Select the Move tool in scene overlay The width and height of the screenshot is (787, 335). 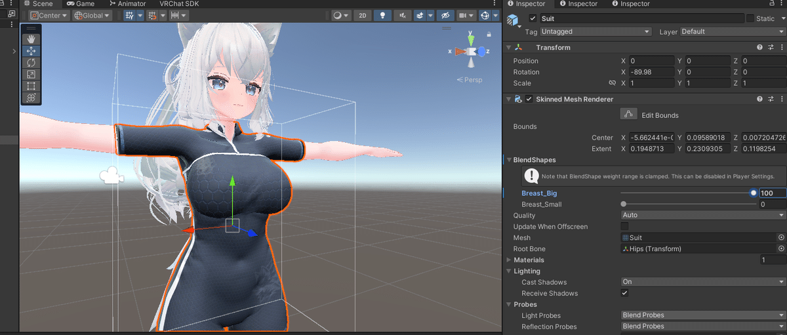click(x=31, y=50)
